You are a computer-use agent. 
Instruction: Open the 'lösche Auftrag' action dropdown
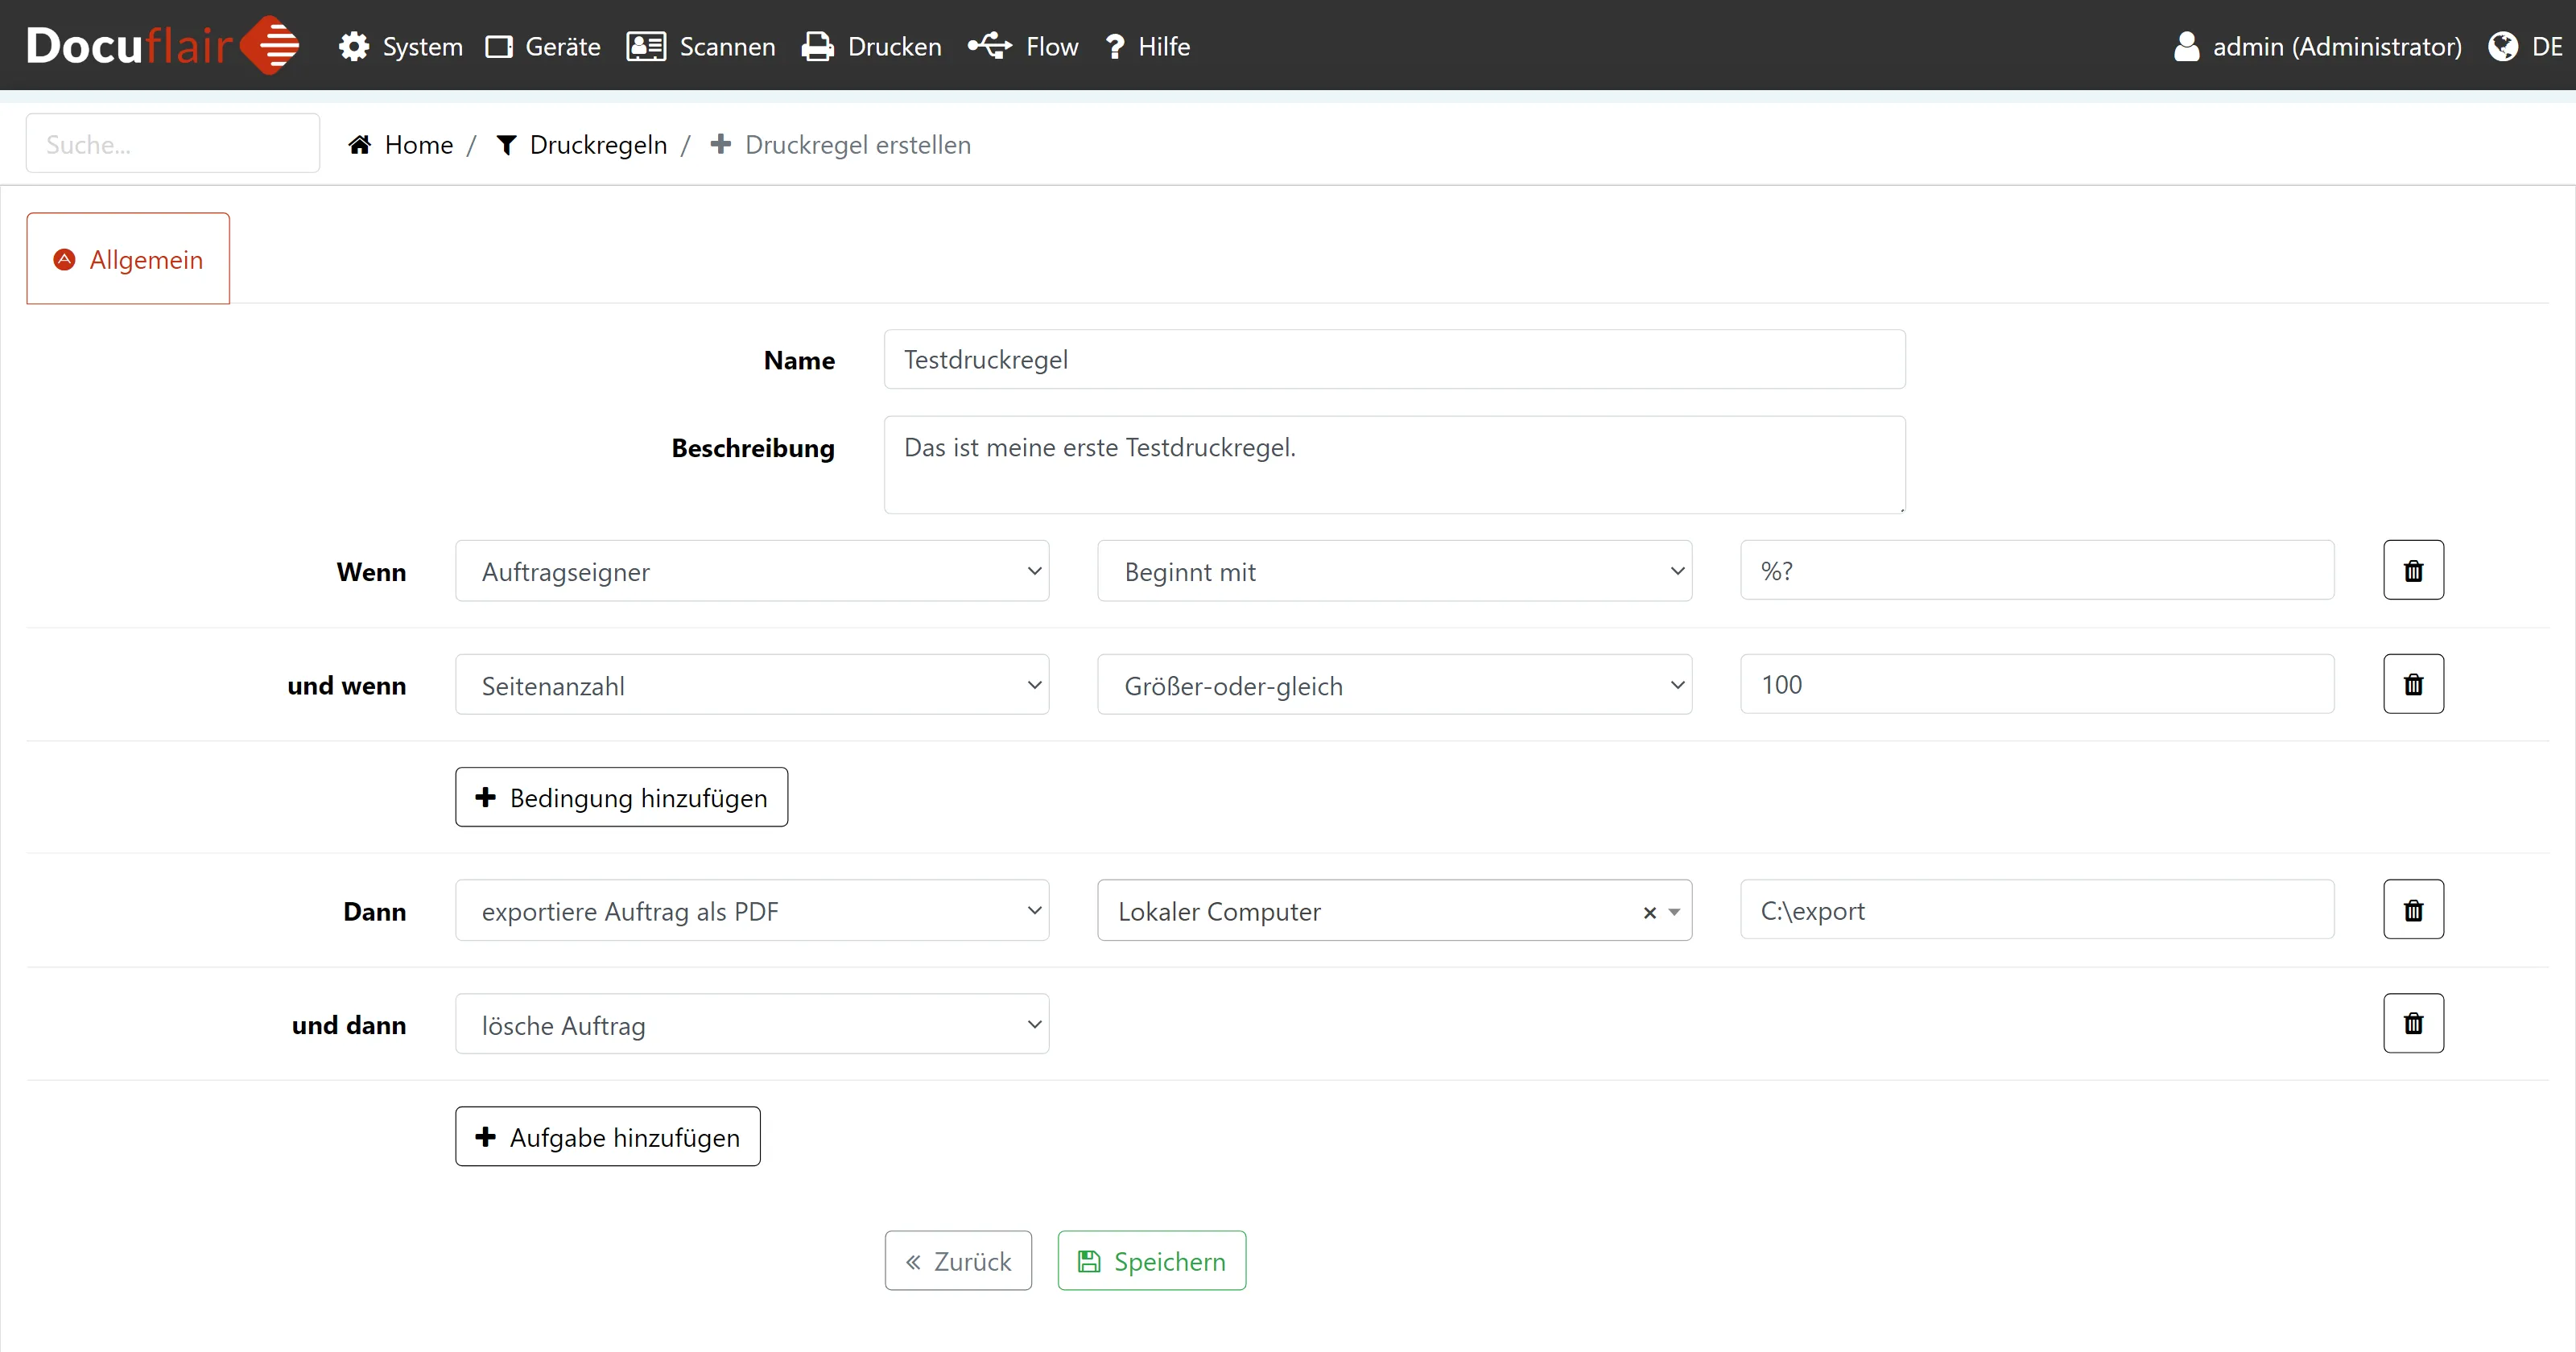click(x=751, y=1024)
